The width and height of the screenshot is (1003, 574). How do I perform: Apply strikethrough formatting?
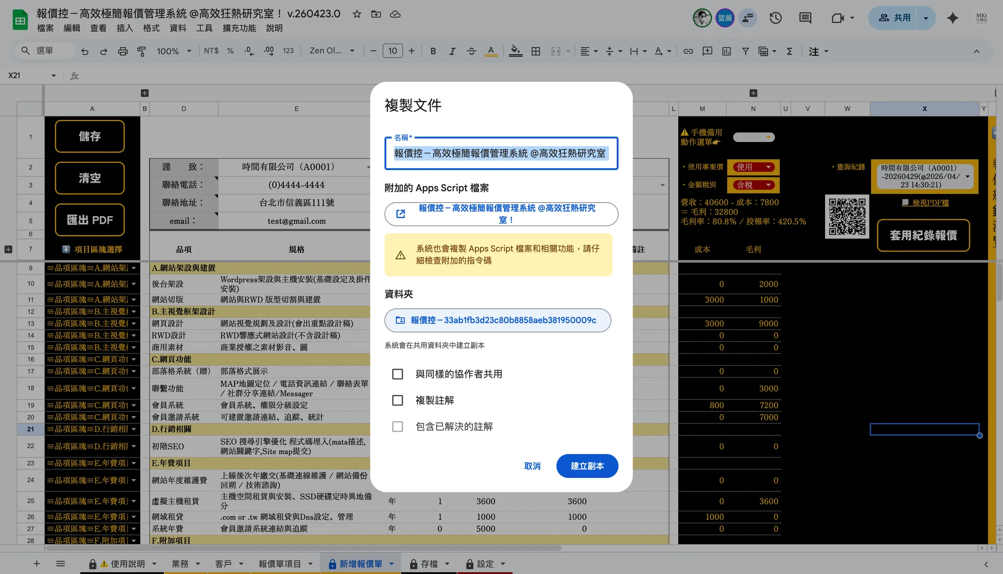click(x=471, y=51)
